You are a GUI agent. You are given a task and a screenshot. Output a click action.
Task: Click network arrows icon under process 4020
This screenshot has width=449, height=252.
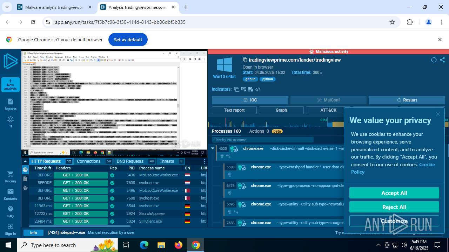point(228,156)
